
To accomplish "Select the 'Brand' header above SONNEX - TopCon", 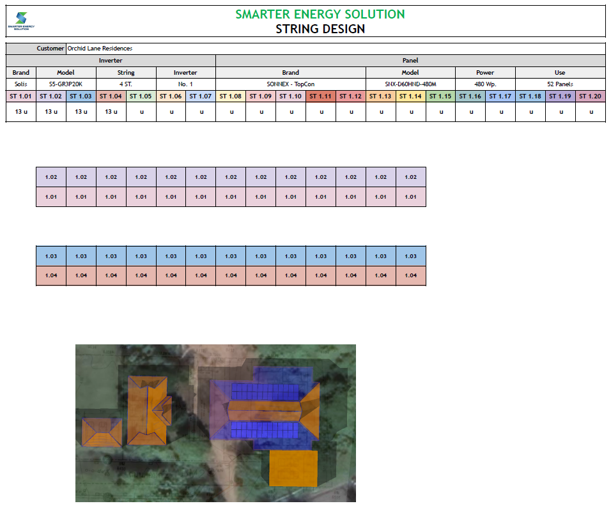I will click(x=291, y=73).
